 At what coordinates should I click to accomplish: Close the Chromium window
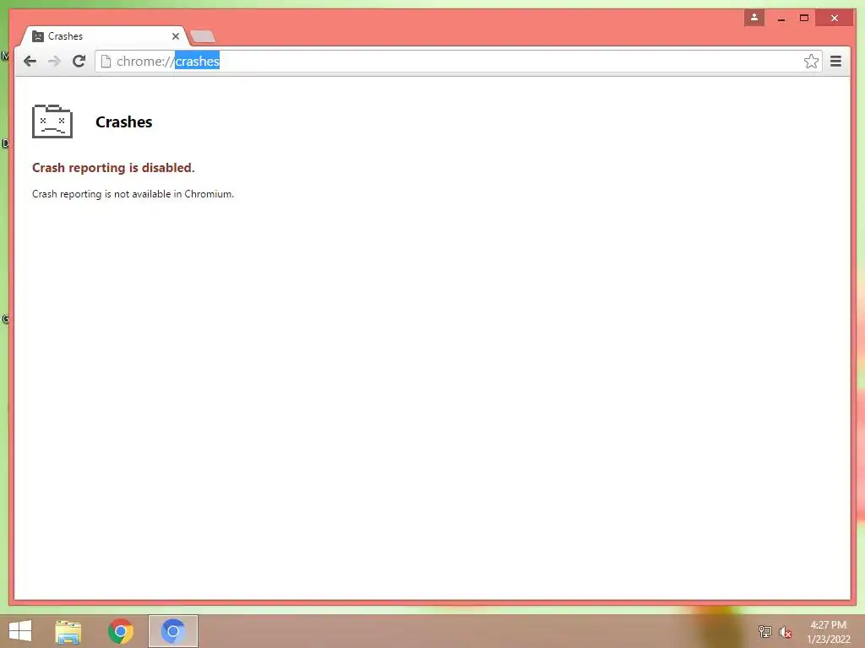[835, 19]
